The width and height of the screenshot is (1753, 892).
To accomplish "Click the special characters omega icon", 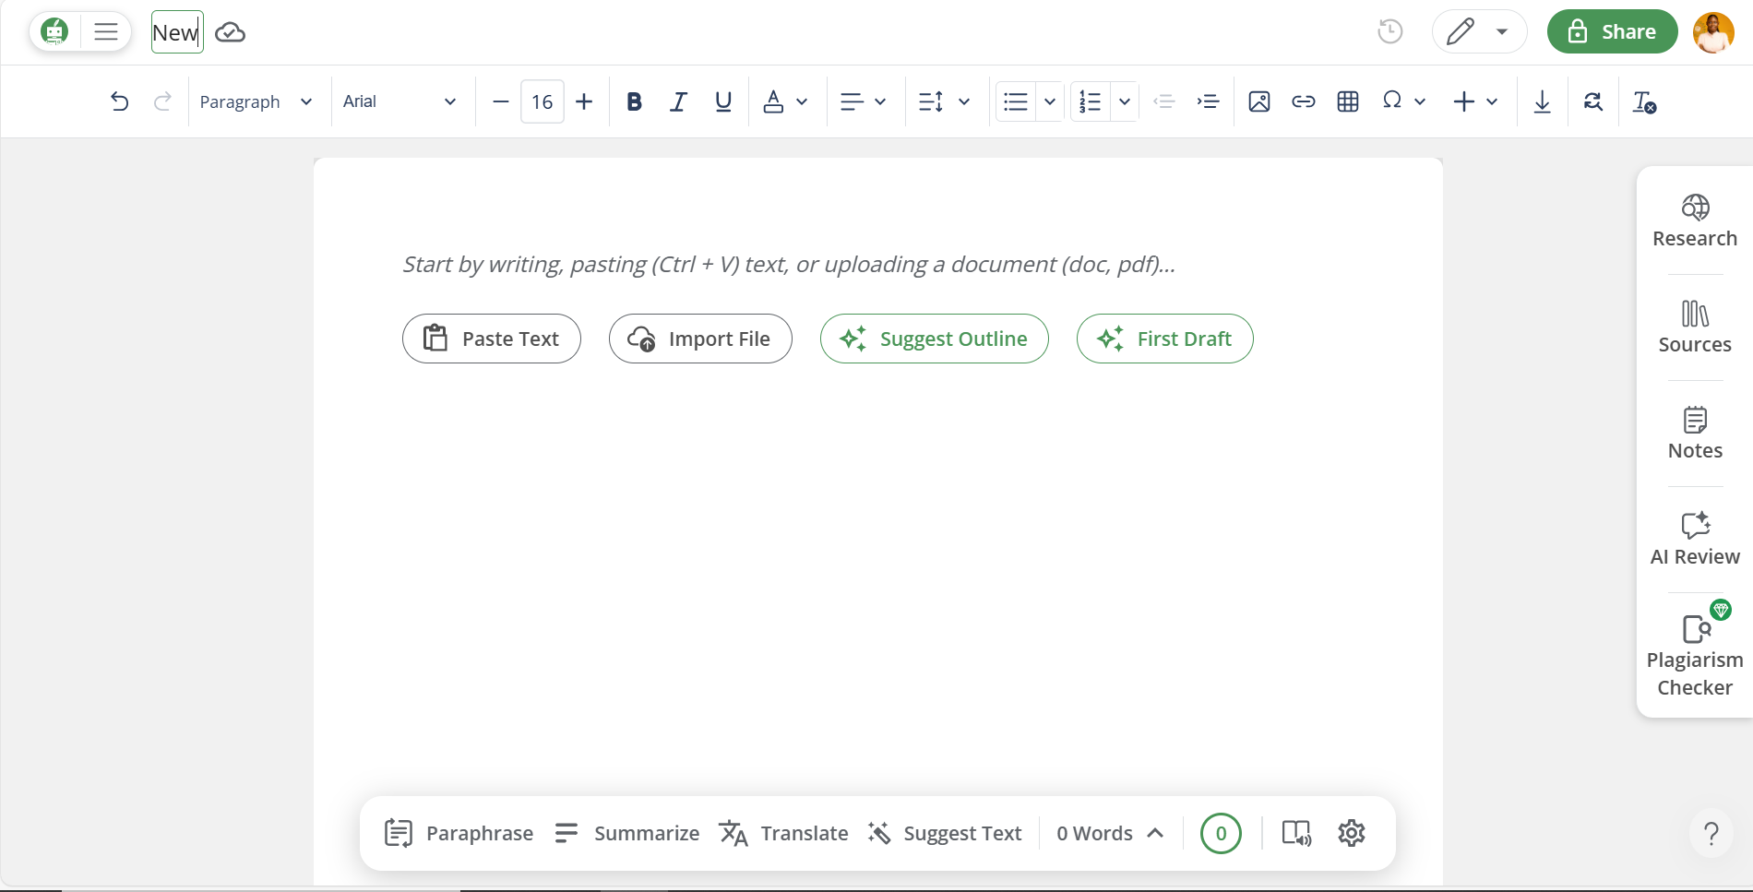I will [x=1392, y=101].
